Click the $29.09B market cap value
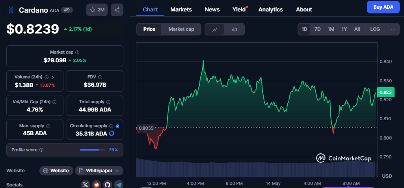 pos(55,60)
